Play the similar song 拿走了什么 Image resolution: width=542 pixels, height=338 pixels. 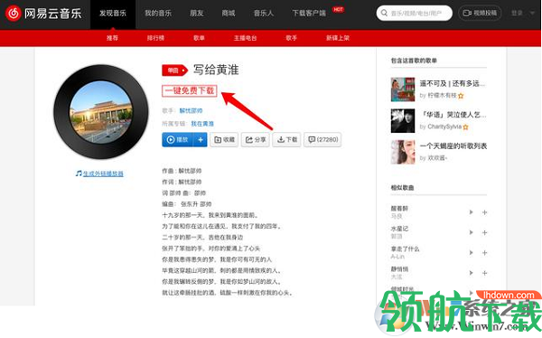[x=471, y=252]
